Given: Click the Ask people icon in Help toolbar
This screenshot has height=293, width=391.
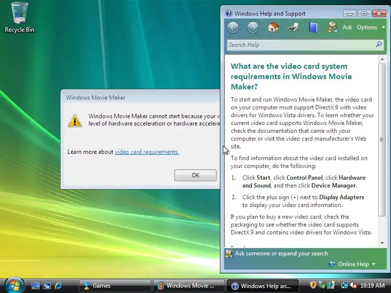Looking at the screenshot, I should coord(333,27).
